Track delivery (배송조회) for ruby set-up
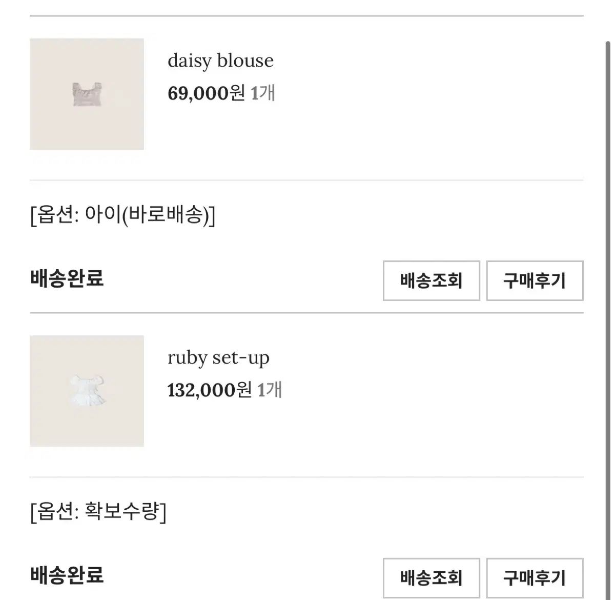 pos(431,577)
